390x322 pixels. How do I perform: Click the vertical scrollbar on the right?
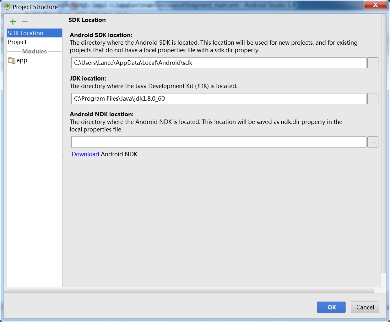(383, 143)
